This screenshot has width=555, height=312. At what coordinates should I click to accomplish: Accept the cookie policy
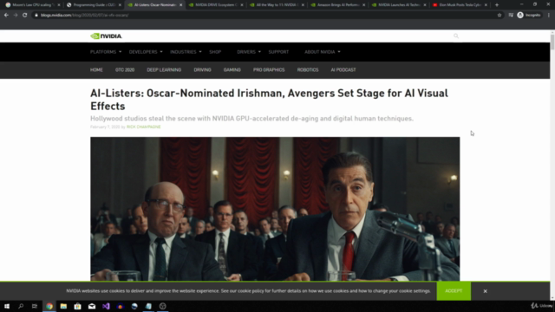454,291
